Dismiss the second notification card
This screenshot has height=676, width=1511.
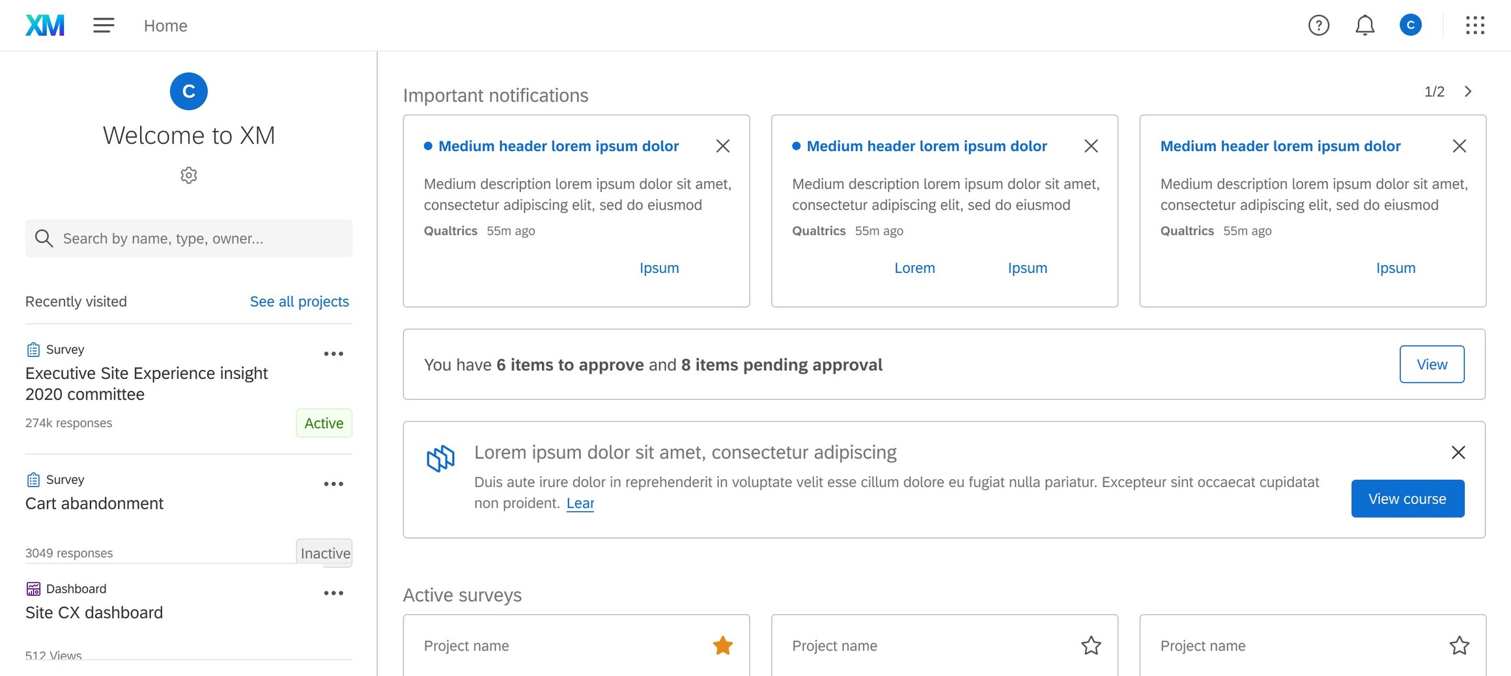(x=1092, y=146)
